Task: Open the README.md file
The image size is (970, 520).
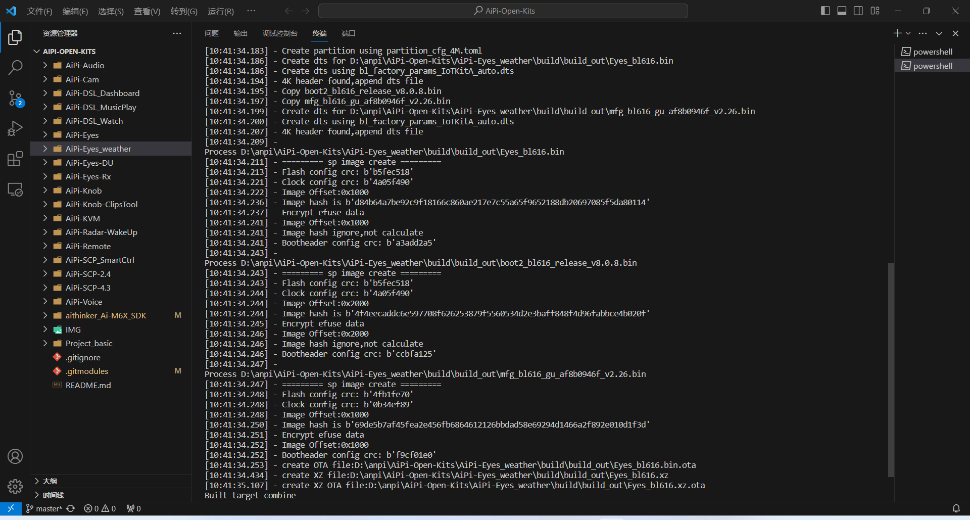Action: tap(88, 385)
